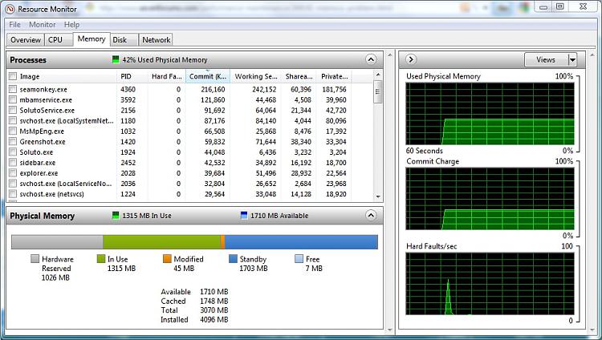Screen dimensions: 602x340
Task: Check the explorer.exe process checkbox
Action: point(13,173)
